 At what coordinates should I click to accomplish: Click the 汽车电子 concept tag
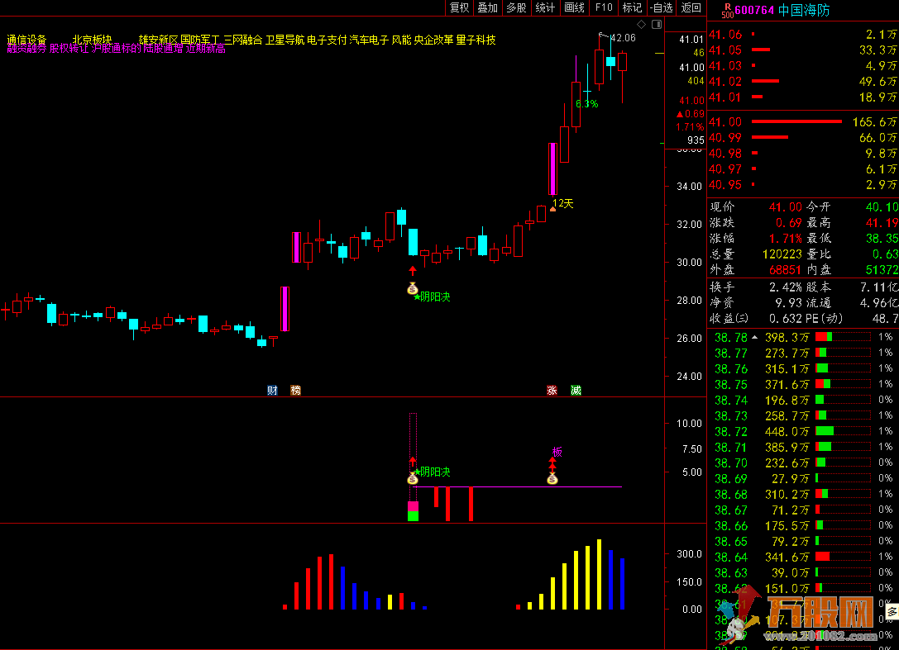click(x=369, y=40)
